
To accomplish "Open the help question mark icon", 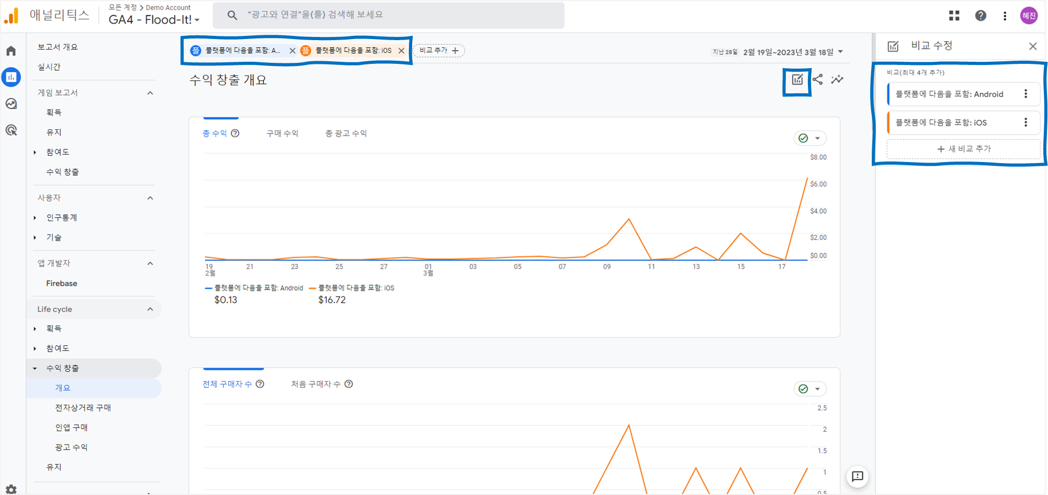I will pos(980,16).
